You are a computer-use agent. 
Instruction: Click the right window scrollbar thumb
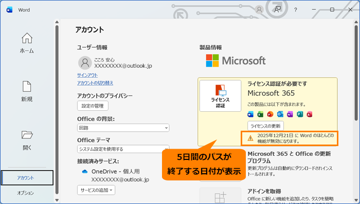pos(356,72)
